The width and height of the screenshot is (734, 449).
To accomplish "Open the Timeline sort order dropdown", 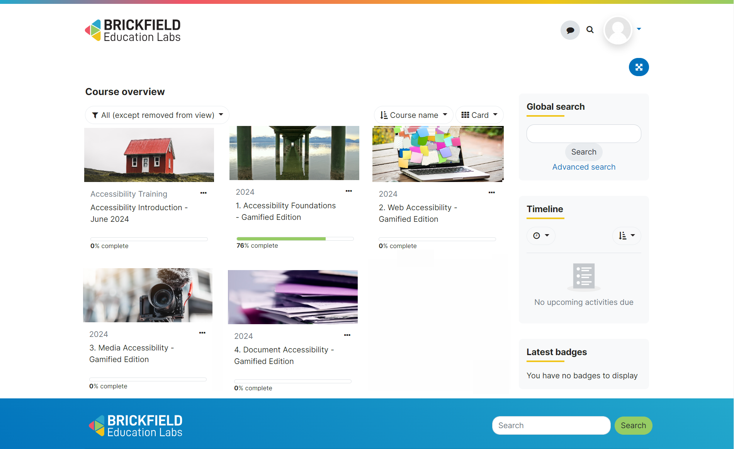I will [627, 236].
